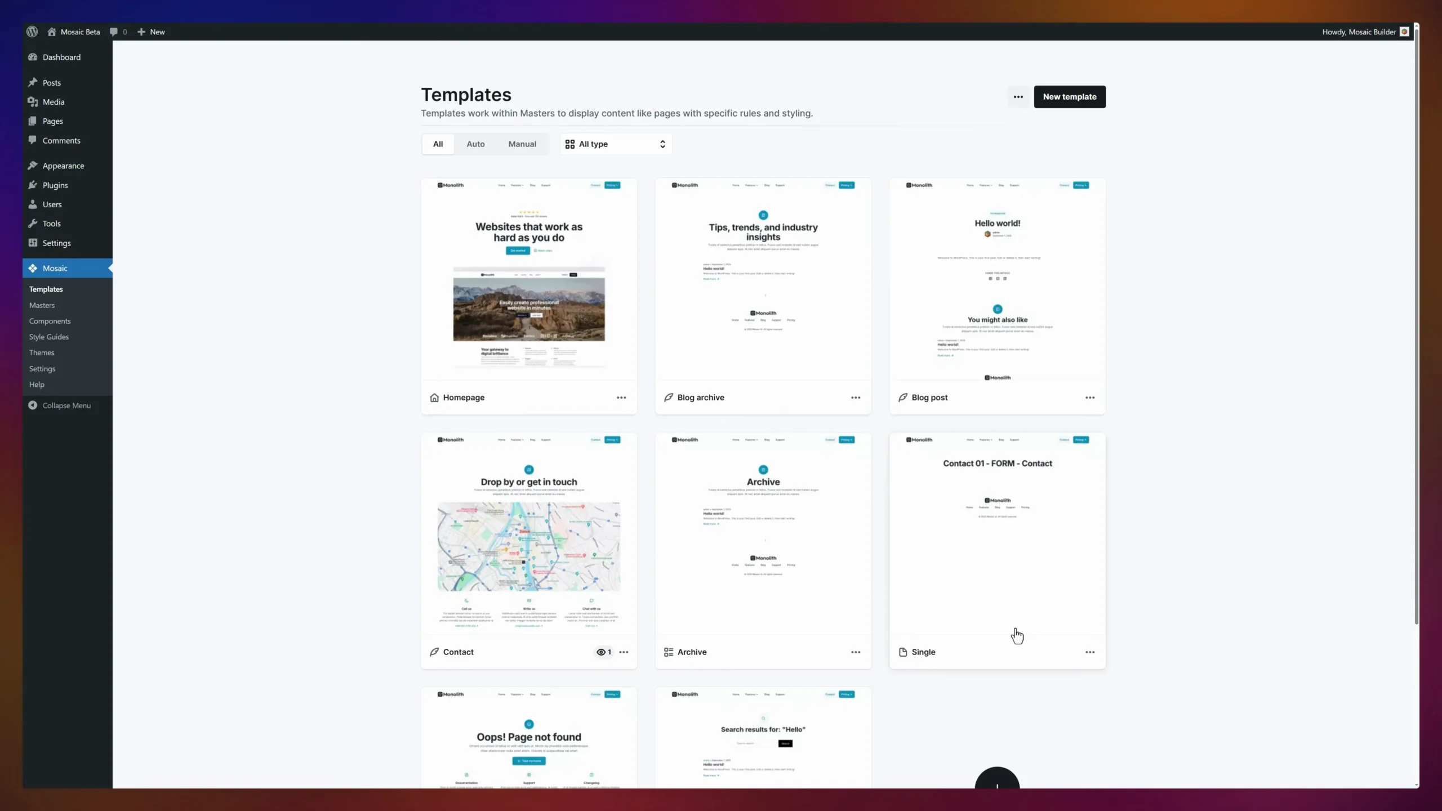The image size is (1442, 811).
Task: Select the Manual filter tab
Action: pyautogui.click(x=522, y=144)
